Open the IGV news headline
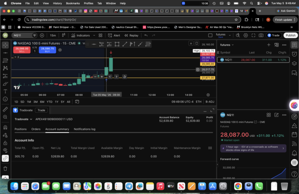299x194 pixels. click(x=253, y=148)
